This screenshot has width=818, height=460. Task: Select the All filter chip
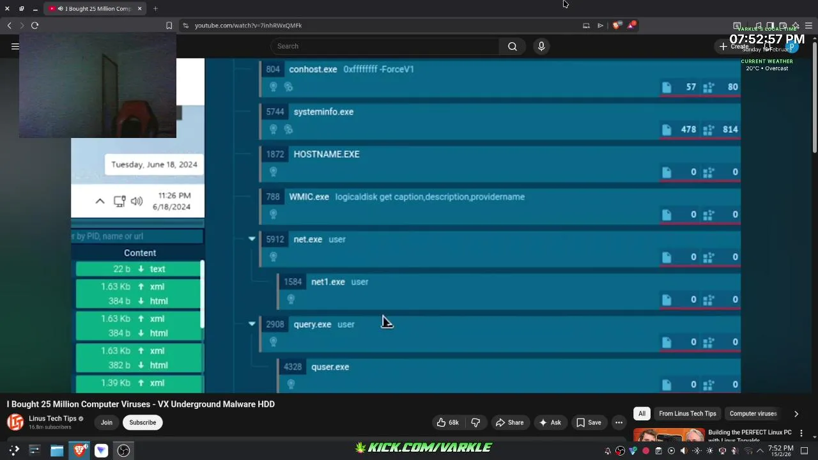tap(642, 413)
